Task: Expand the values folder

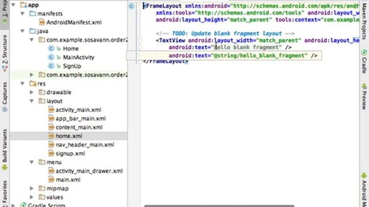Action: pos(32,197)
